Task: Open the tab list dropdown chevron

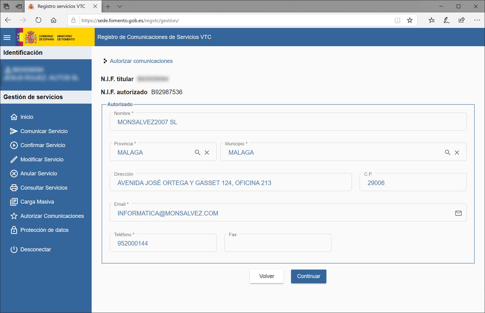Action: 120,6
